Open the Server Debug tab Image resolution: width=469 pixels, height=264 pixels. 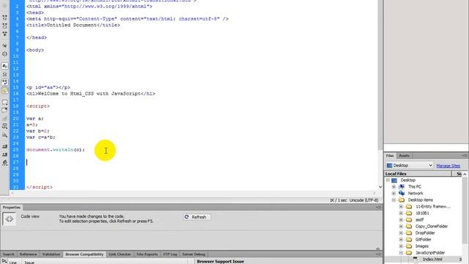[193, 254]
